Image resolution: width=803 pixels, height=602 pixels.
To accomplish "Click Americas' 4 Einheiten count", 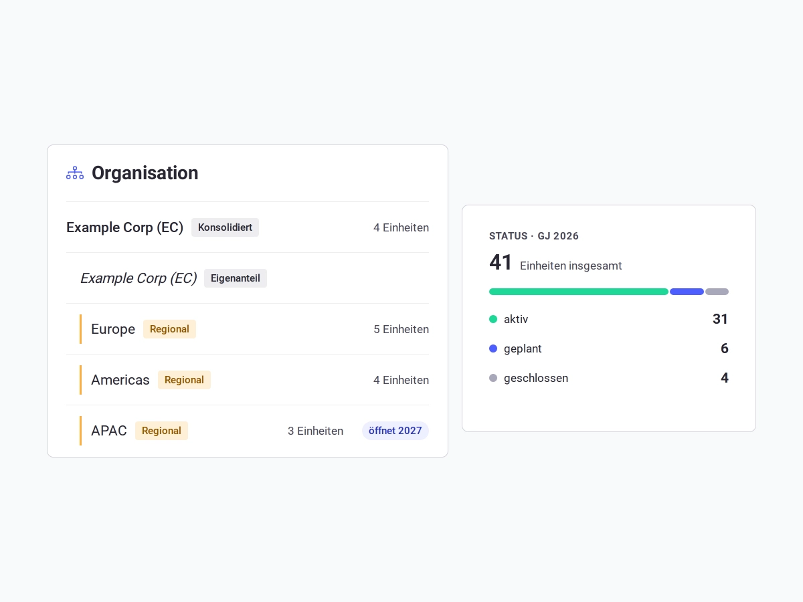I will tap(401, 380).
